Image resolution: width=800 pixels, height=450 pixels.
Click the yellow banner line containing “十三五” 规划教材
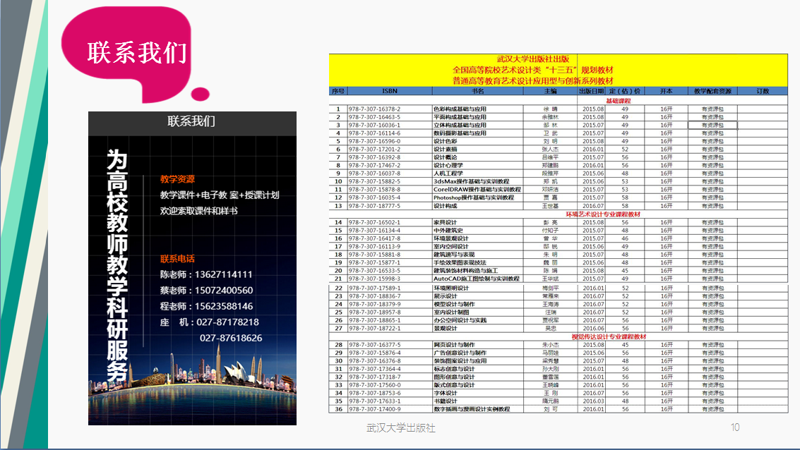532,70
